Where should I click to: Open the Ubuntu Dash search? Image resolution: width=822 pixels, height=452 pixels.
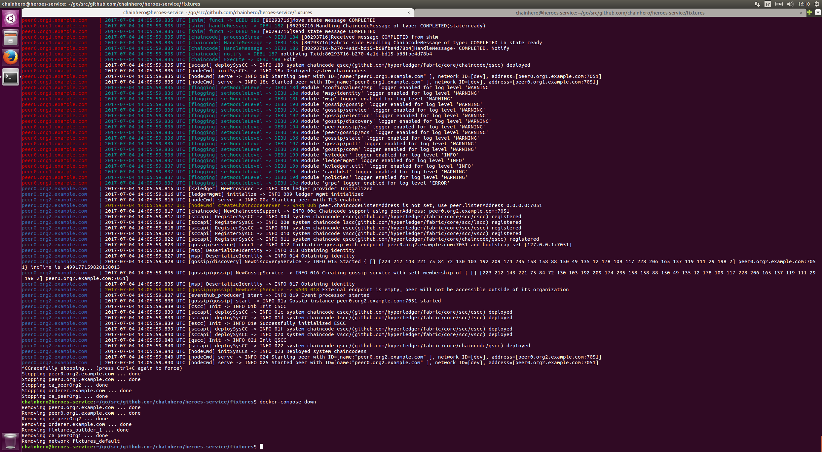tap(11, 18)
